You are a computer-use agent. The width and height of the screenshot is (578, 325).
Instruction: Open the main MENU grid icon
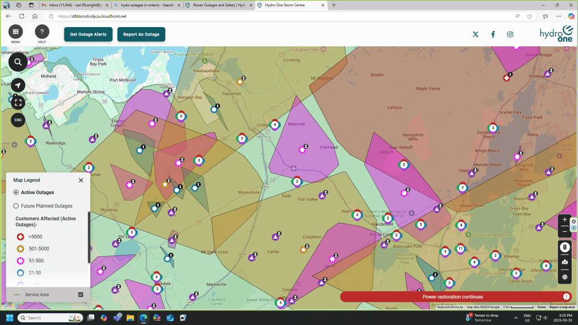coord(15,32)
